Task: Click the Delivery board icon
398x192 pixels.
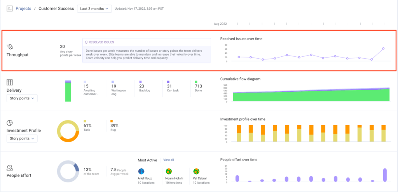Action: tap(10, 82)
